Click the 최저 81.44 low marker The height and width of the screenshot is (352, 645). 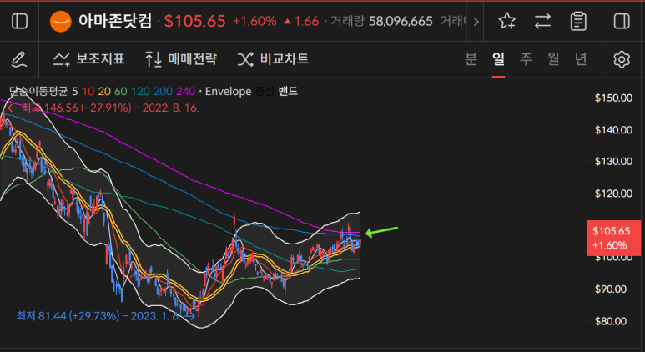coord(106,316)
